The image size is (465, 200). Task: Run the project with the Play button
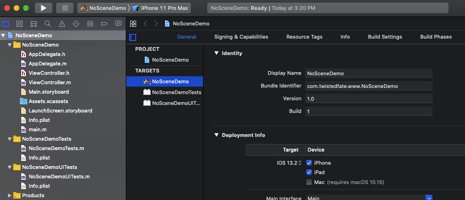click(x=44, y=8)
